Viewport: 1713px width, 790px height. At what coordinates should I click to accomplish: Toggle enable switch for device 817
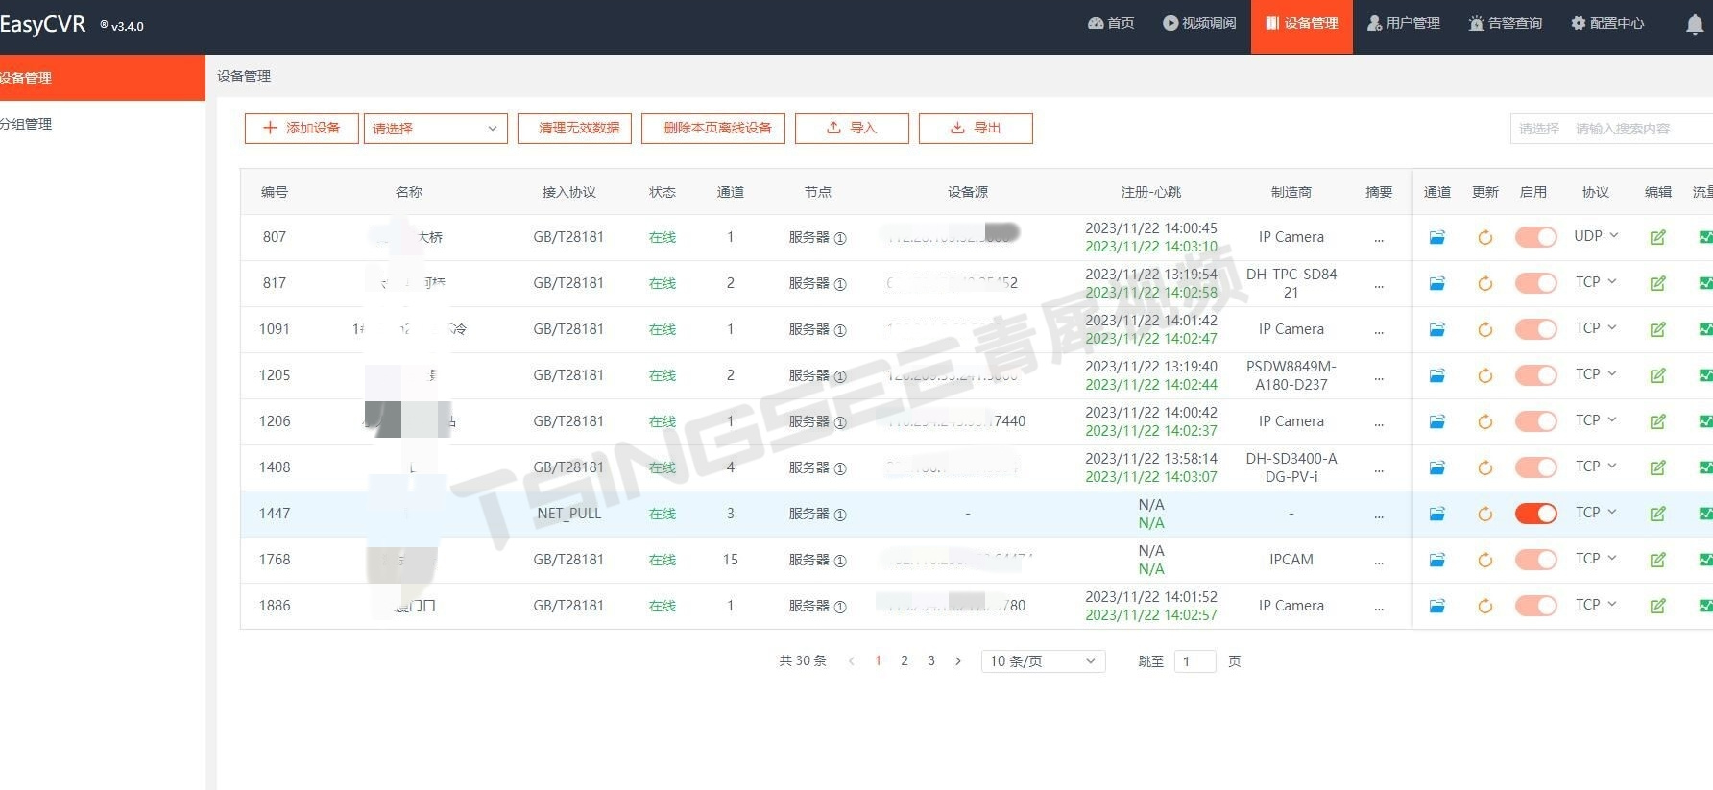tap(1535, 283)
